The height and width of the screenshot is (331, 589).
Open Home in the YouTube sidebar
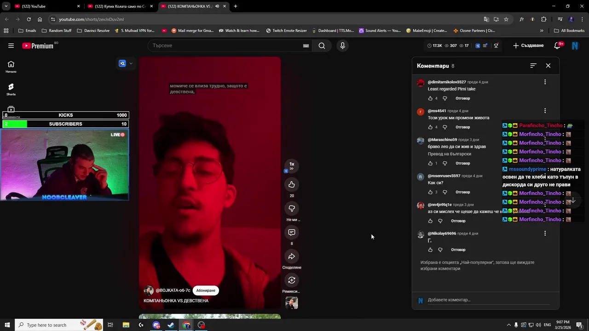[x=11, y=67]
